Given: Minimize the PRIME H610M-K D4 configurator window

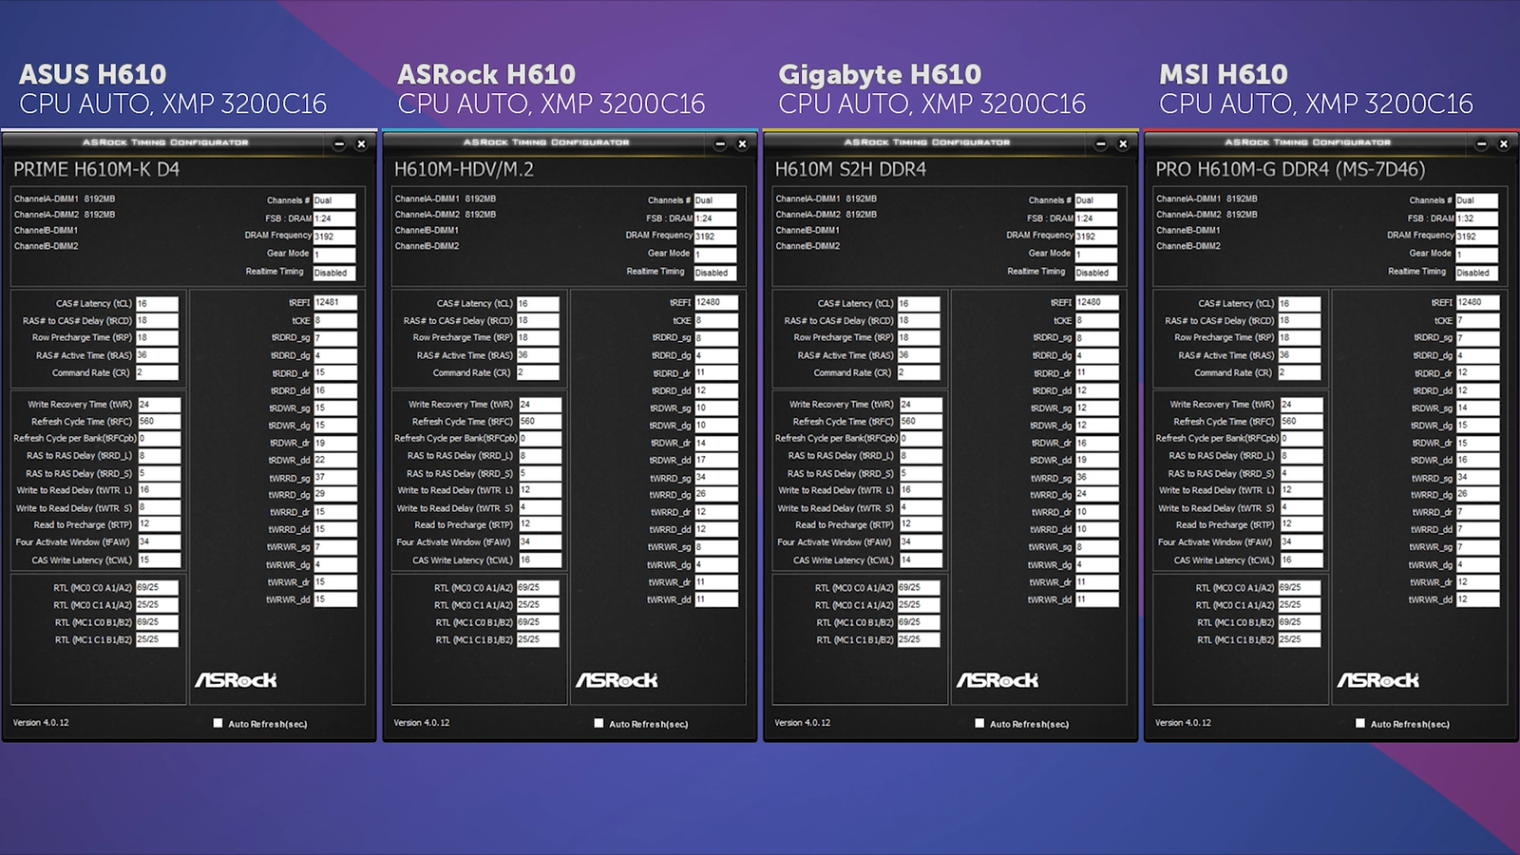Looking at the screenshot, I should [339, 144].
